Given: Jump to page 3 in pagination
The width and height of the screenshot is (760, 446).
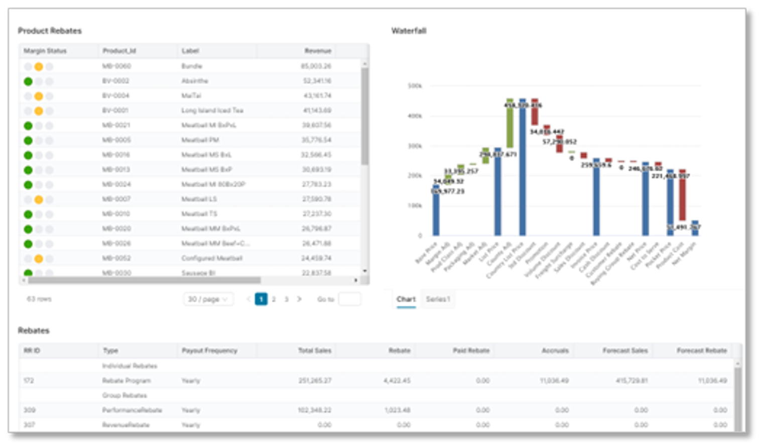Looking at the screenshot, I should [287, 299].
